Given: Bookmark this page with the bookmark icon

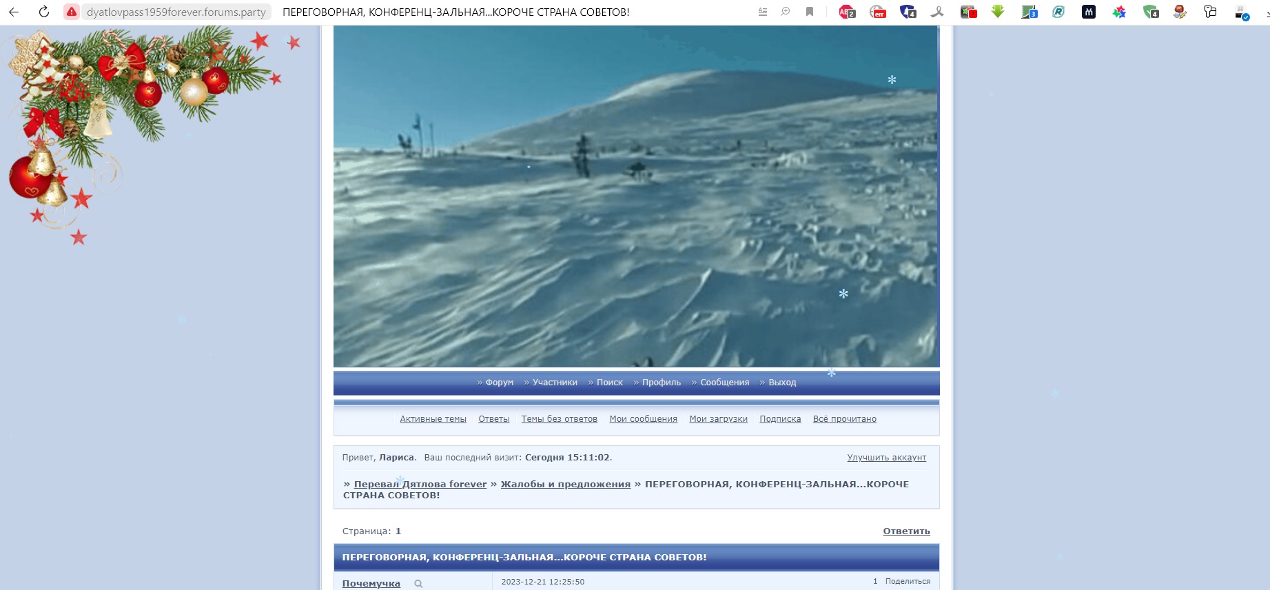Looking at the screenshot, I should tap(810, 12).
